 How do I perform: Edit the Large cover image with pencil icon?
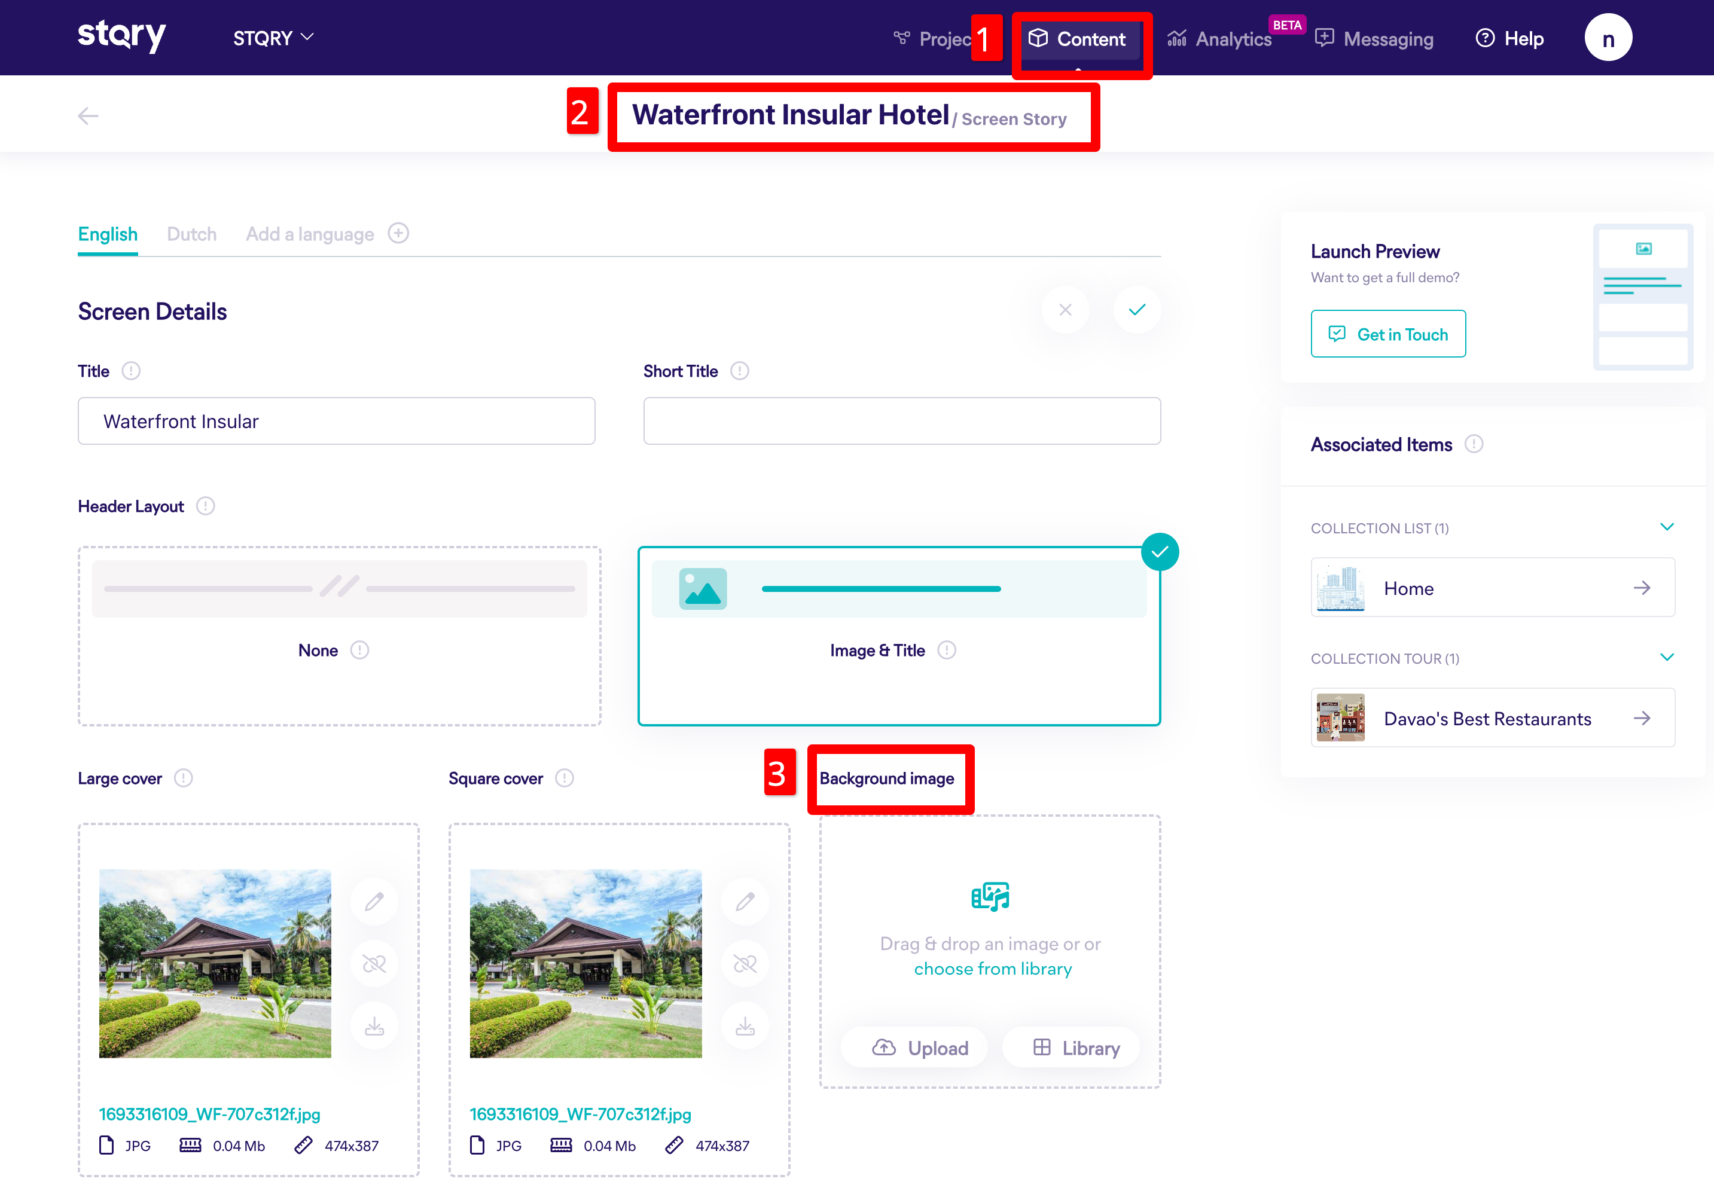click(374, 902)
